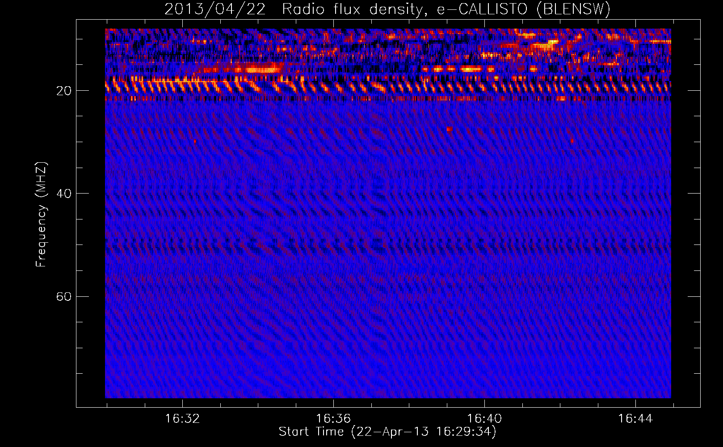Click the 40 MHz frequency tick label
The image size is (723, 447).
pyautogui.click(x=64, y=194)
